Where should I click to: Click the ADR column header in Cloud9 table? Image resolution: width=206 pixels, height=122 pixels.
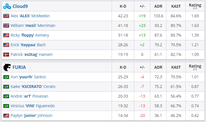pos(158,6)
